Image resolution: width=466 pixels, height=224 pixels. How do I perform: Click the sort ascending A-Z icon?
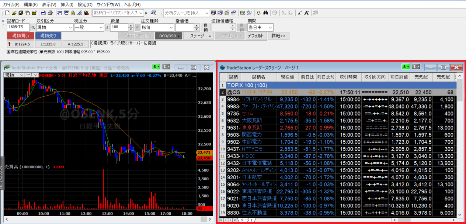tap(284, 13)
